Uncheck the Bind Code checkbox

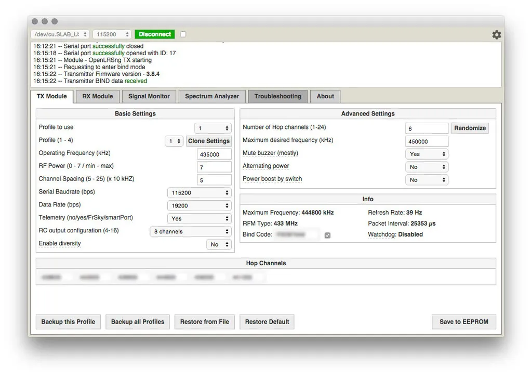click(327, 235)
